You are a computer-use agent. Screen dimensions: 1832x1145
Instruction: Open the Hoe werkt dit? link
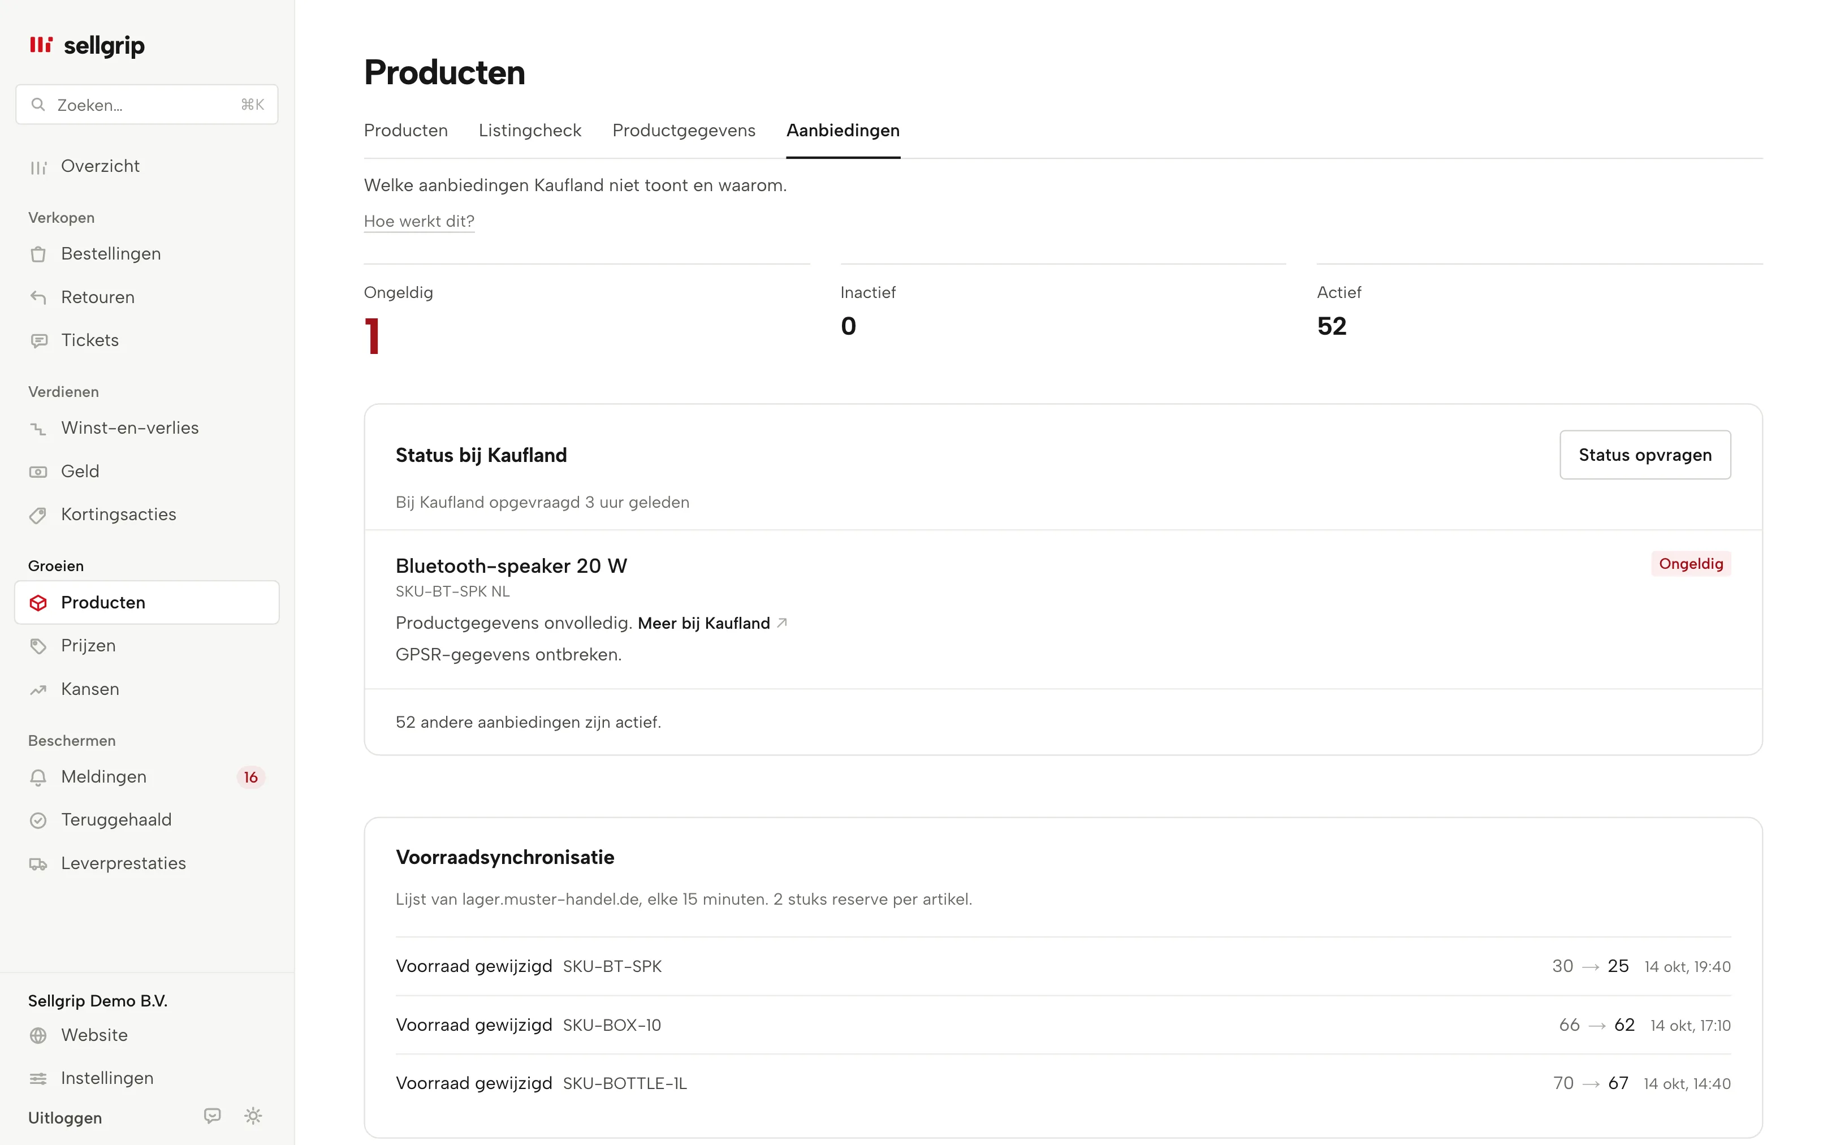418,221
